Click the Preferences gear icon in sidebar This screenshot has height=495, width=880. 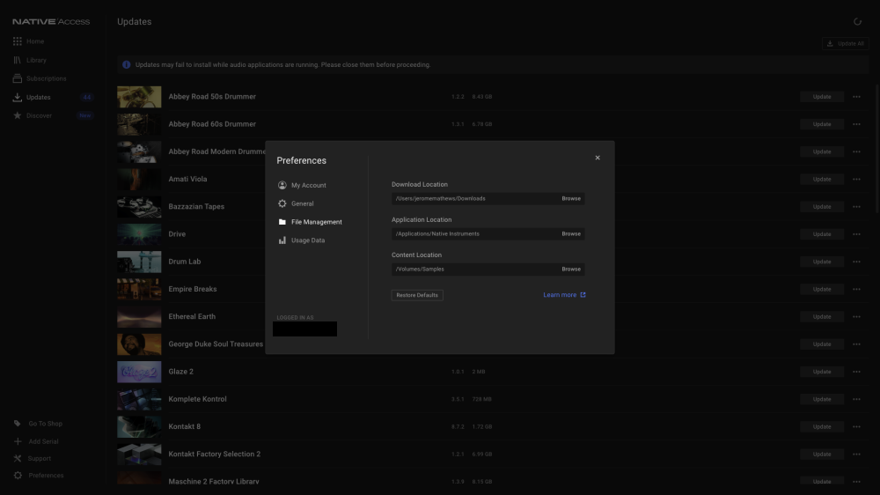point(18,475)
